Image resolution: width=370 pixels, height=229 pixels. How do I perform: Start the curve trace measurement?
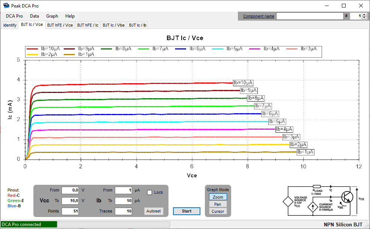(187, 211)
